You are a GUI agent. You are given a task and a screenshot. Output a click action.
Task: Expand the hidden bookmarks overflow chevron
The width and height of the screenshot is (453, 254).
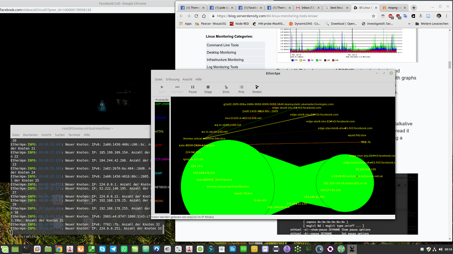[x=410, y=24]
